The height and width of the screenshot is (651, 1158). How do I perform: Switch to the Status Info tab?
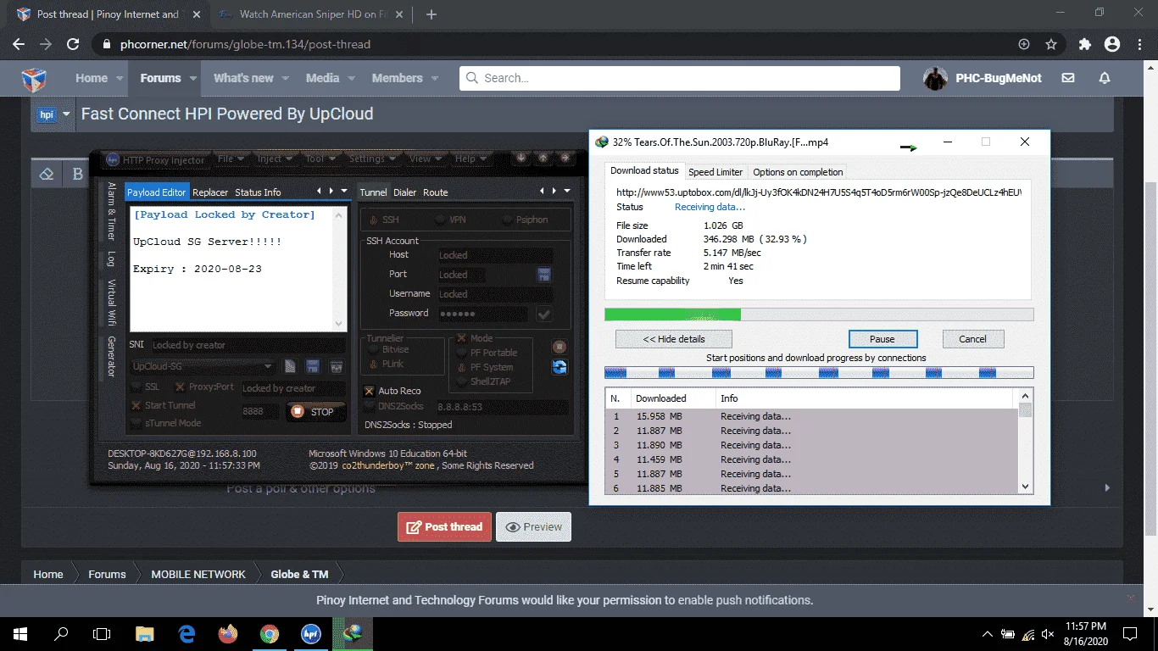pos(258,192)
